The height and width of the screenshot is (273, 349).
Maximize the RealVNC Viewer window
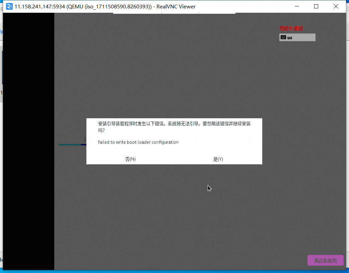(316, 6)
